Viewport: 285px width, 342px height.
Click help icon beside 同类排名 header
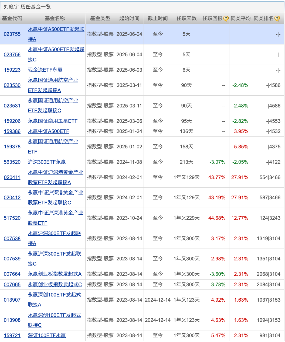(277, 19)
